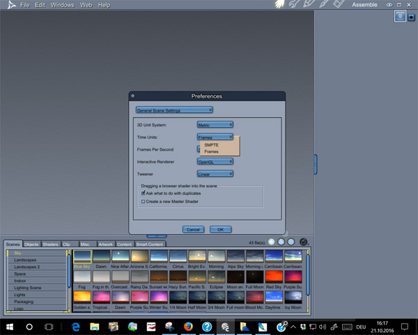The width and height of the screenshot is (418, 335).
Task: Open the Windows menu
Action: 63,5
